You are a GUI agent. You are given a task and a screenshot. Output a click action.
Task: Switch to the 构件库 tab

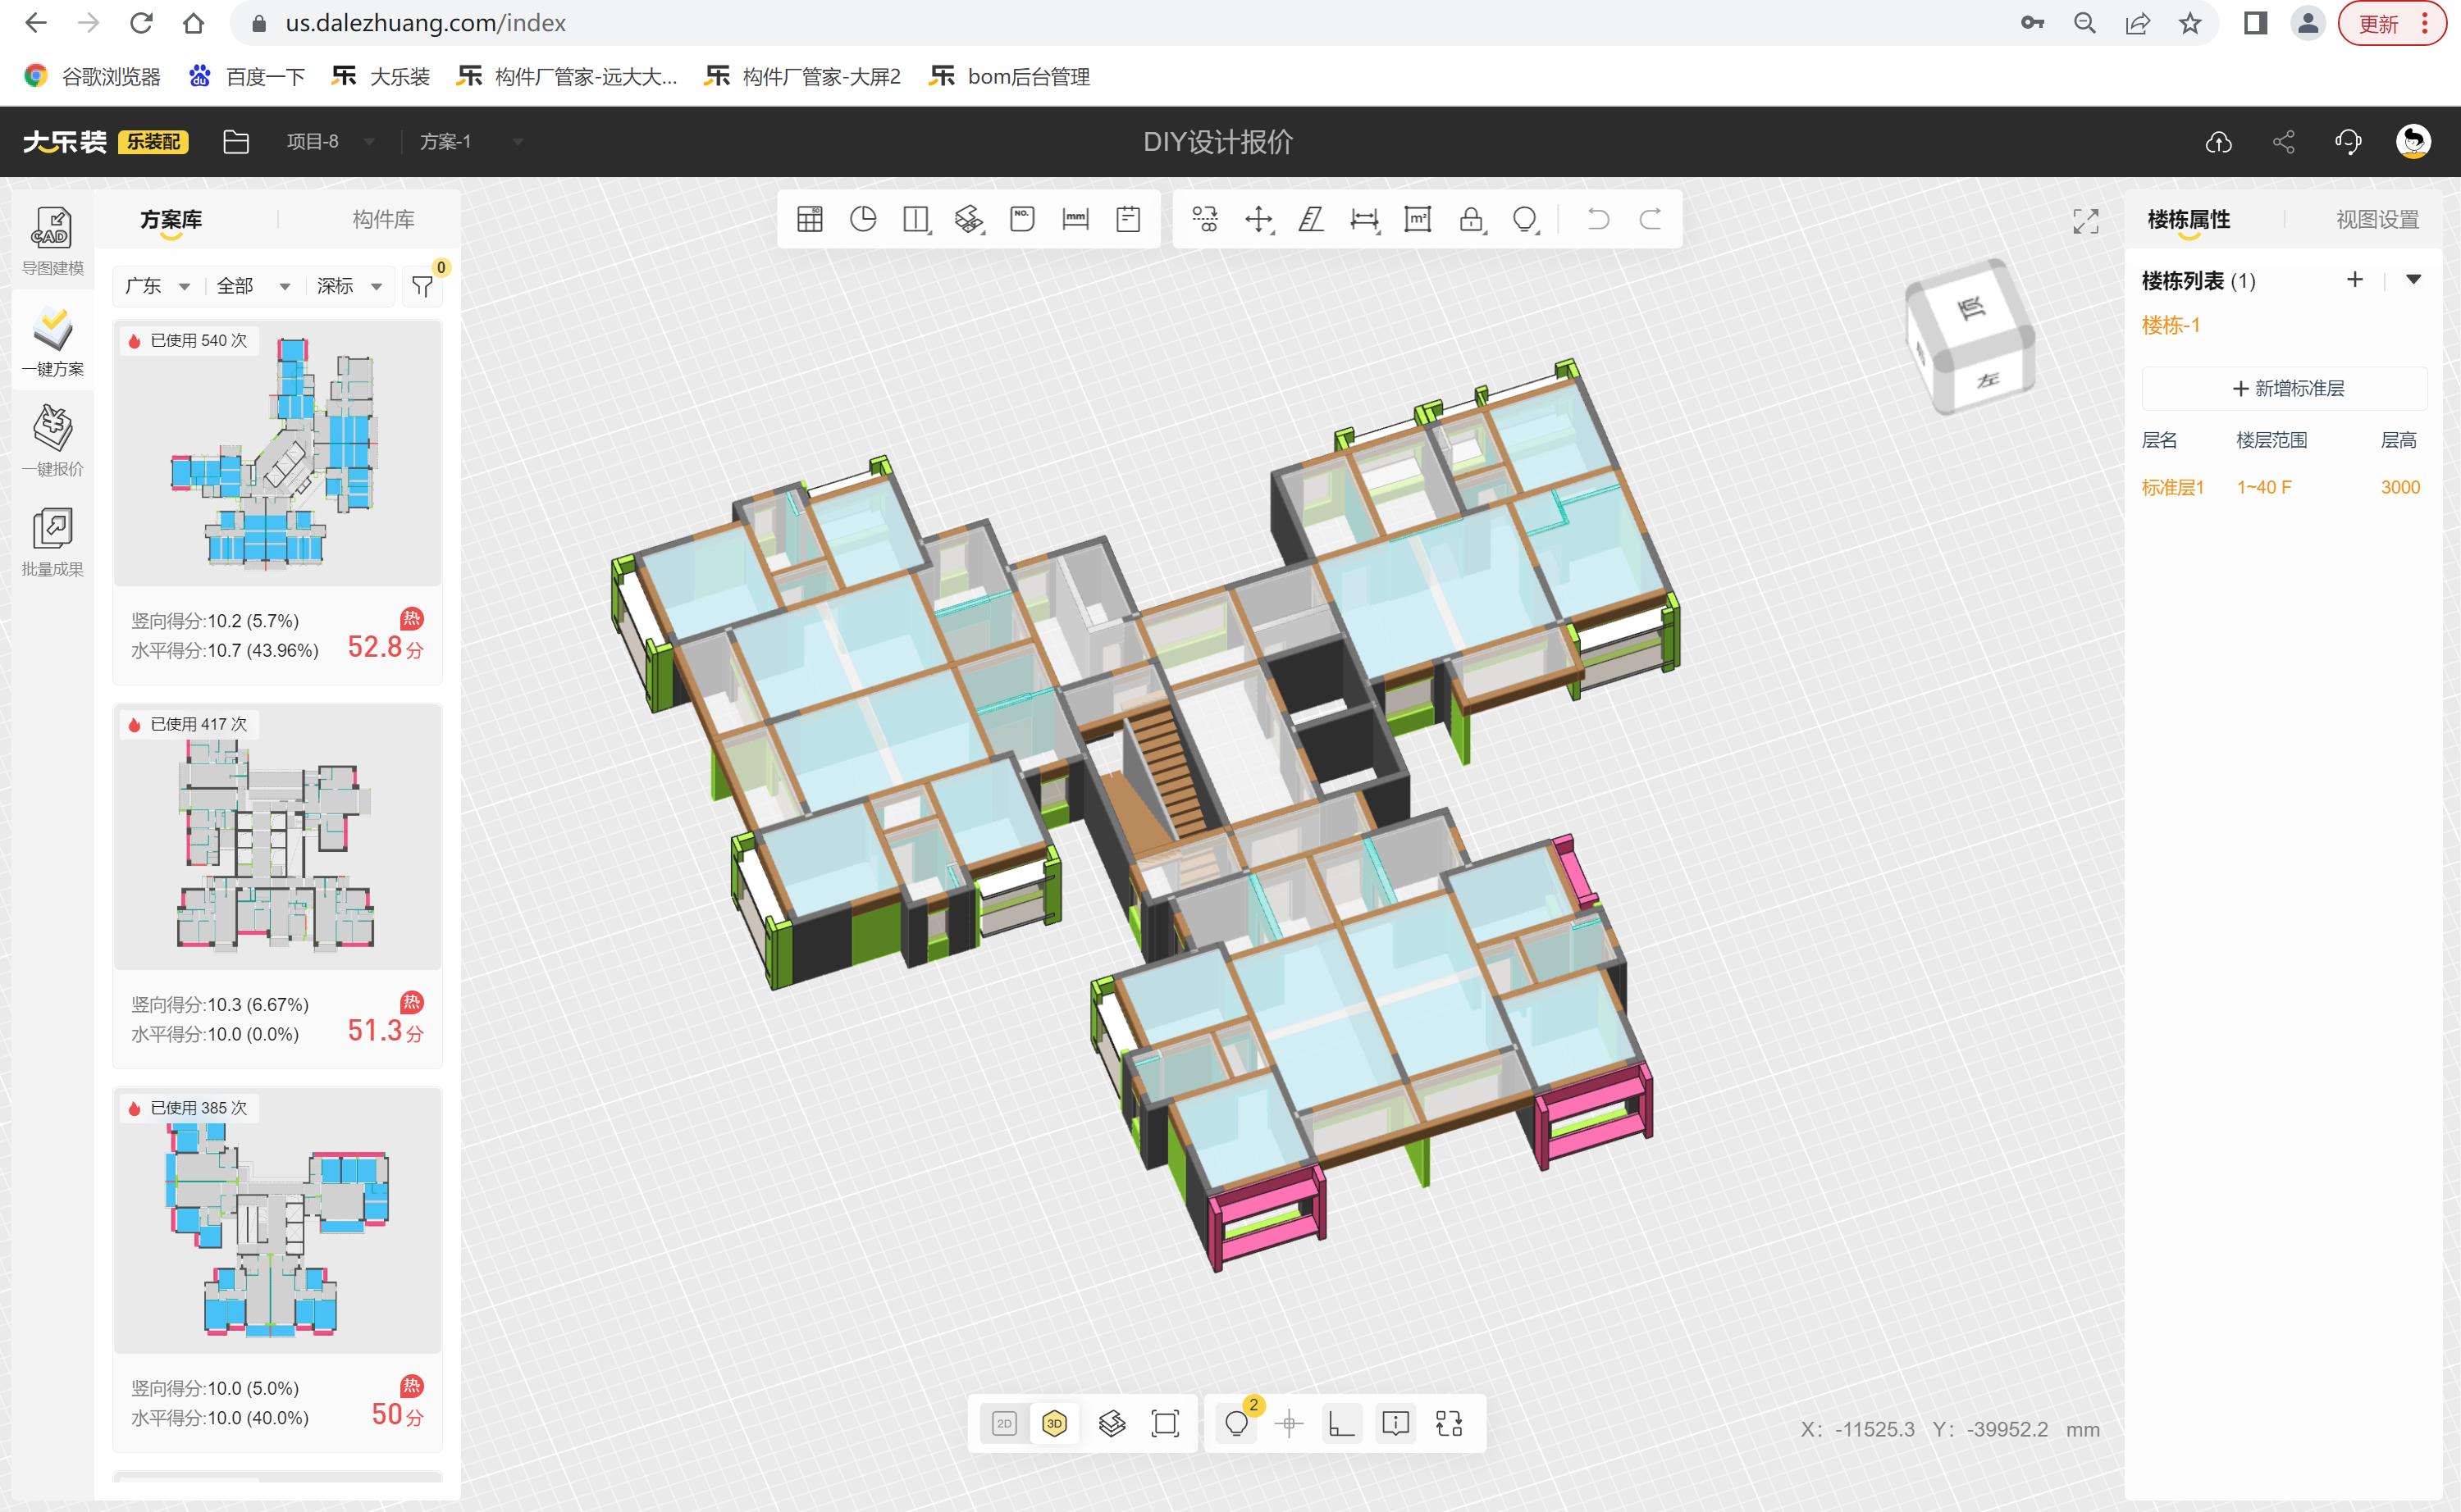(x=383, y=219)
